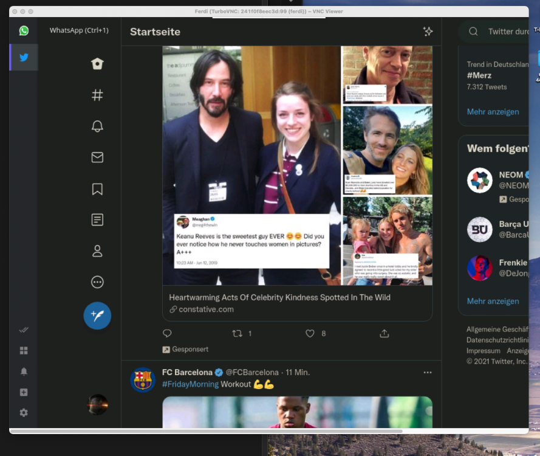Open the #Merz trend
The width and height of the screenshot is (540, 456).
pyautogui.click(x=479, y=75)
